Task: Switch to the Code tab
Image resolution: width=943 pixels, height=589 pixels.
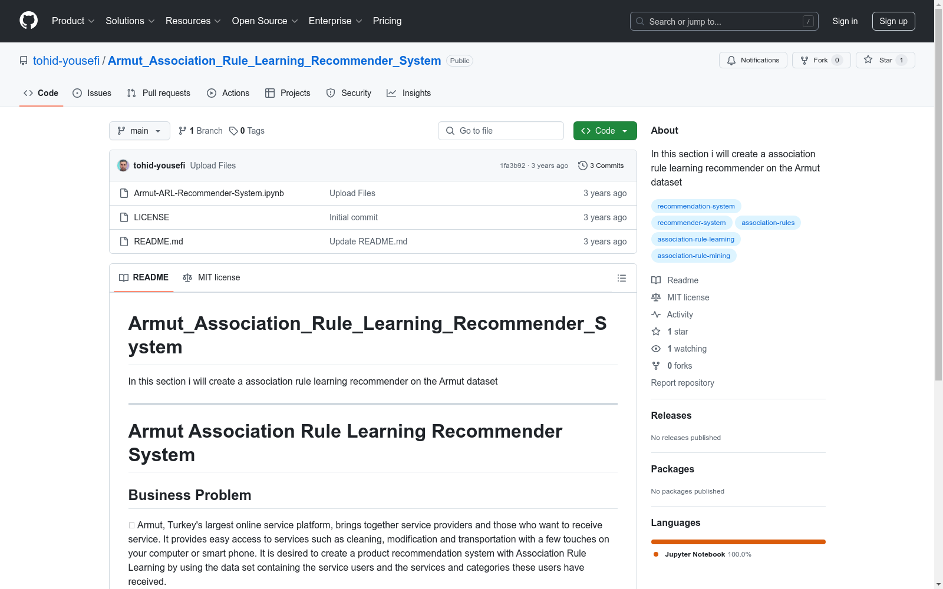Action: point(41,93)
